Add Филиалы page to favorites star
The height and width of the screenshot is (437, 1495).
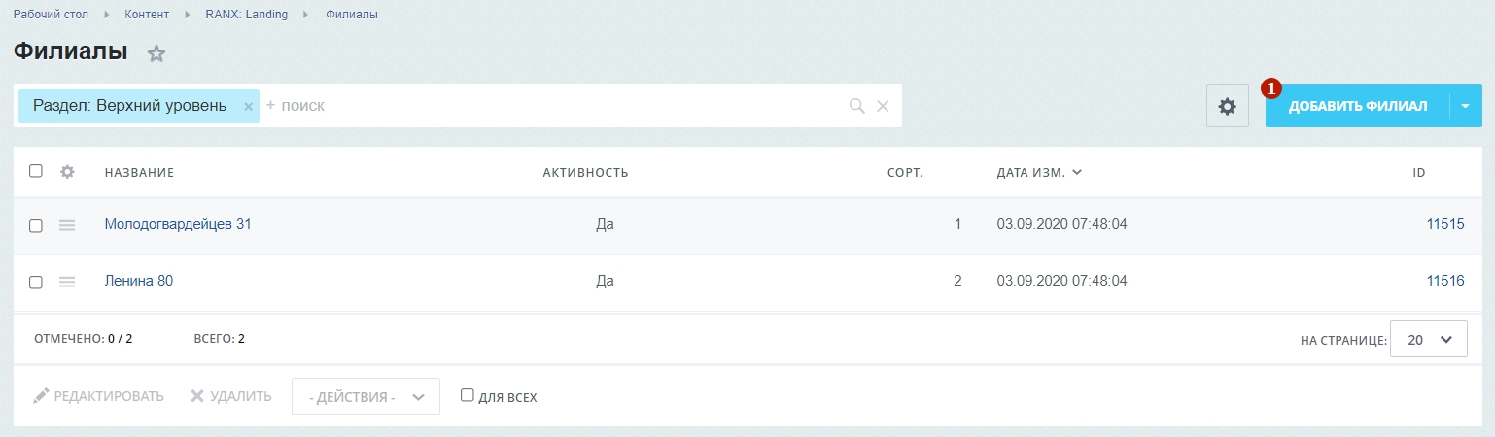(x=156, y=54)
